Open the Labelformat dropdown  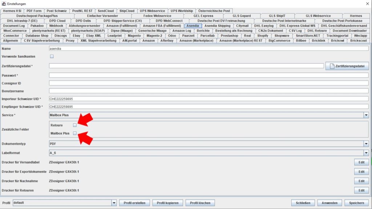(x=366, y=153)
